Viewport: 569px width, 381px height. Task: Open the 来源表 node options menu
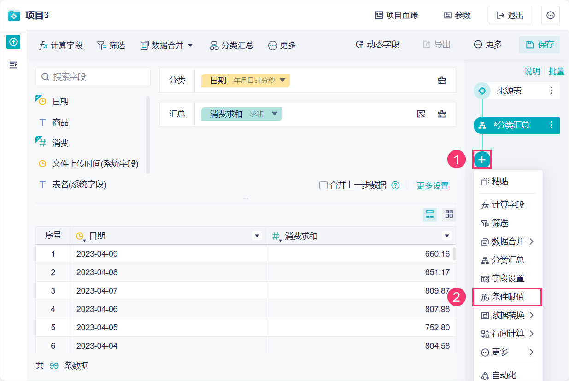pyautogui.click(x=551, y=91)
